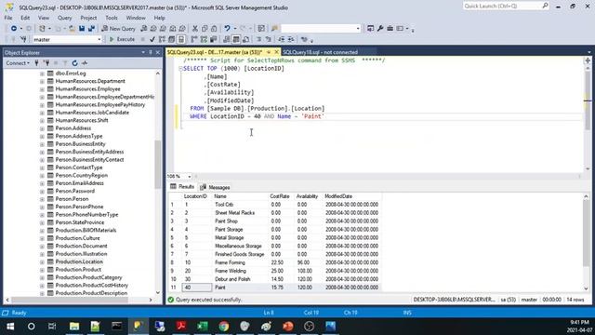Click the Query Options icon
595x335 pixels.
point(171,39)
